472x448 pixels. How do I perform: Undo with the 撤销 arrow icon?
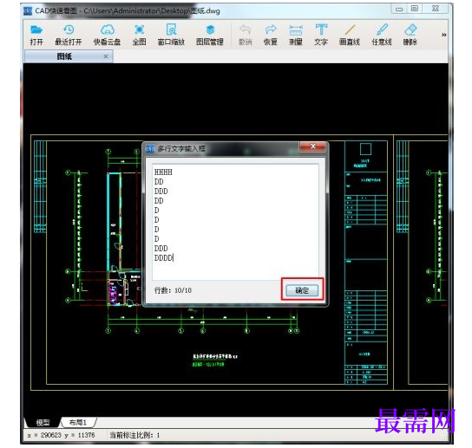point(245,36)
